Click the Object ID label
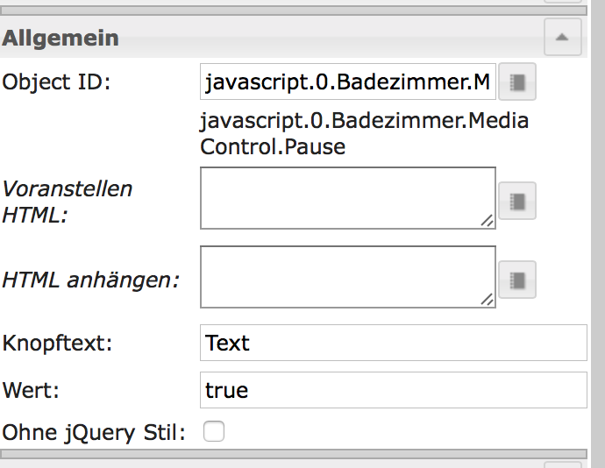This screenshot has width=605, height=468. pos(58,83)
